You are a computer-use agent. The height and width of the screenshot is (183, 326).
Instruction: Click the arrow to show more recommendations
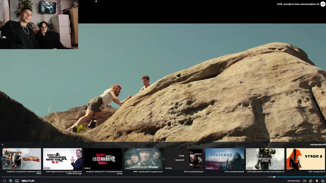3,159
